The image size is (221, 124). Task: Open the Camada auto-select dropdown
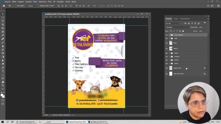(31, 6)
